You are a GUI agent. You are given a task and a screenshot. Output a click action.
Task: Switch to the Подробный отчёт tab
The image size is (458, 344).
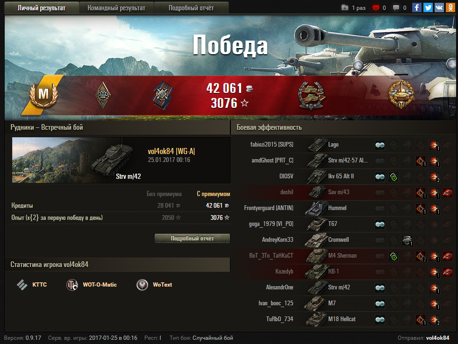[x=191, y=8]
